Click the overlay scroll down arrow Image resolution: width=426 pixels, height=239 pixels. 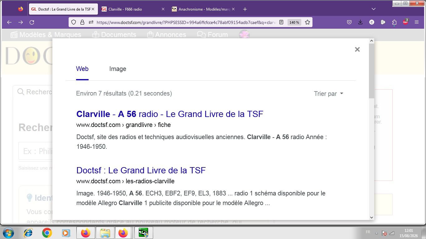(371, 217)
